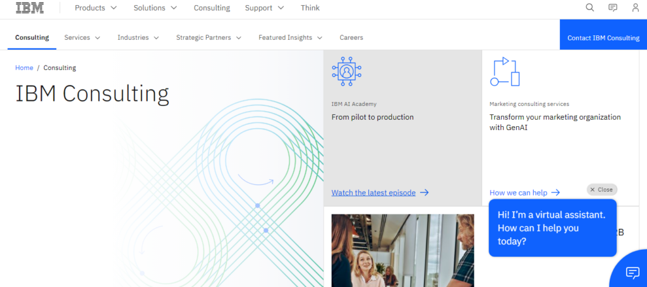Select the Careers tab
The image size is (647, 287).
pyautogui.click(x=351, y=38)
